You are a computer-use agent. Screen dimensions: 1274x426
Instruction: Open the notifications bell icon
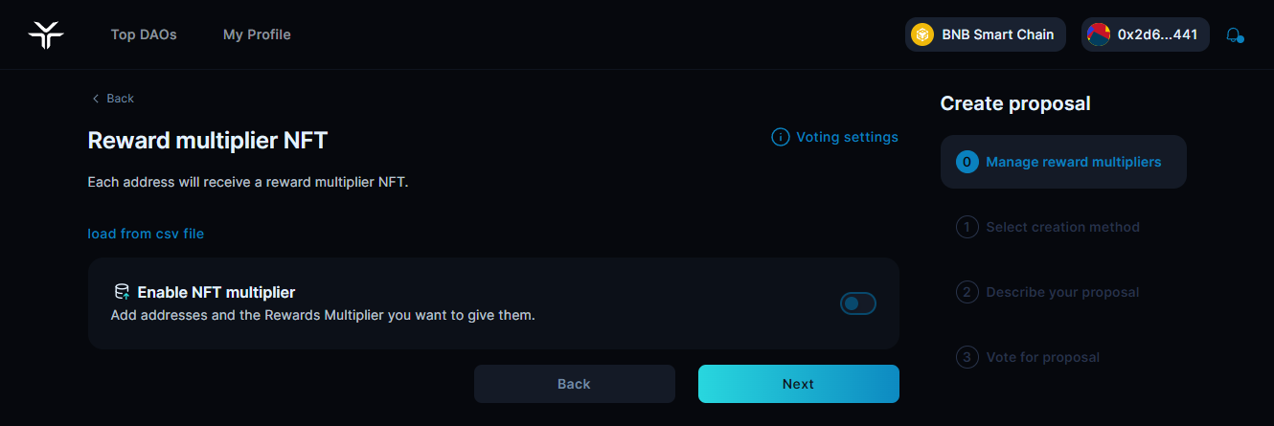click(1235, 35)
